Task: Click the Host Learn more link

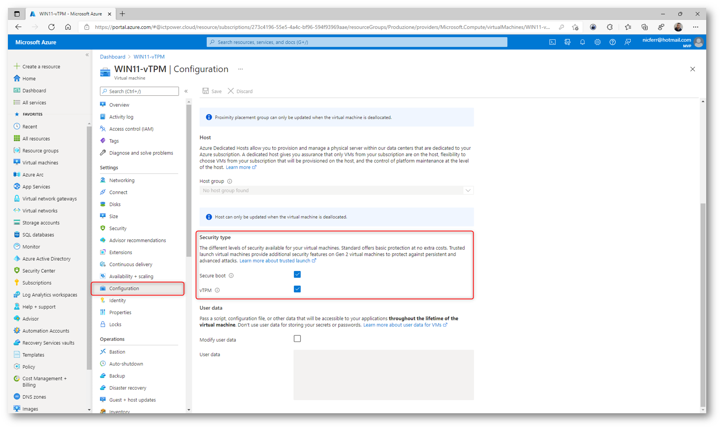Action: click(241, 167)
